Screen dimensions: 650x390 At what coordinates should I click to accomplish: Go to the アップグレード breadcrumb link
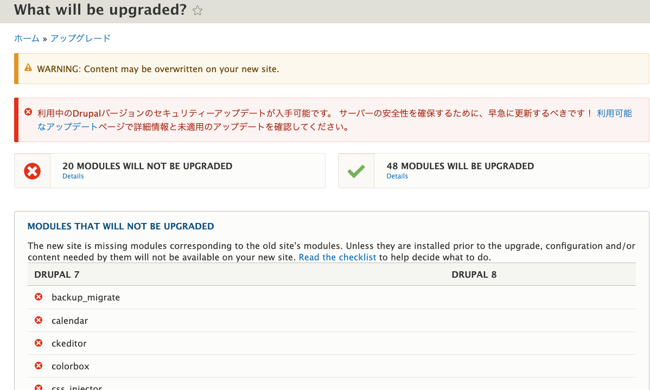80,38
